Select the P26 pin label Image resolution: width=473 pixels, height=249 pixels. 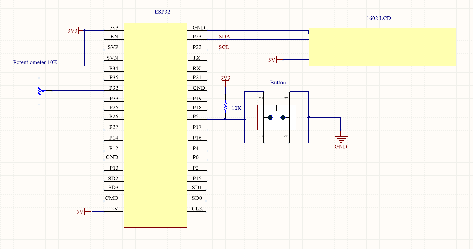(114, 117)
